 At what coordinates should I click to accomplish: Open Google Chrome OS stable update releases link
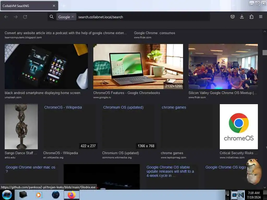(170, 171)
